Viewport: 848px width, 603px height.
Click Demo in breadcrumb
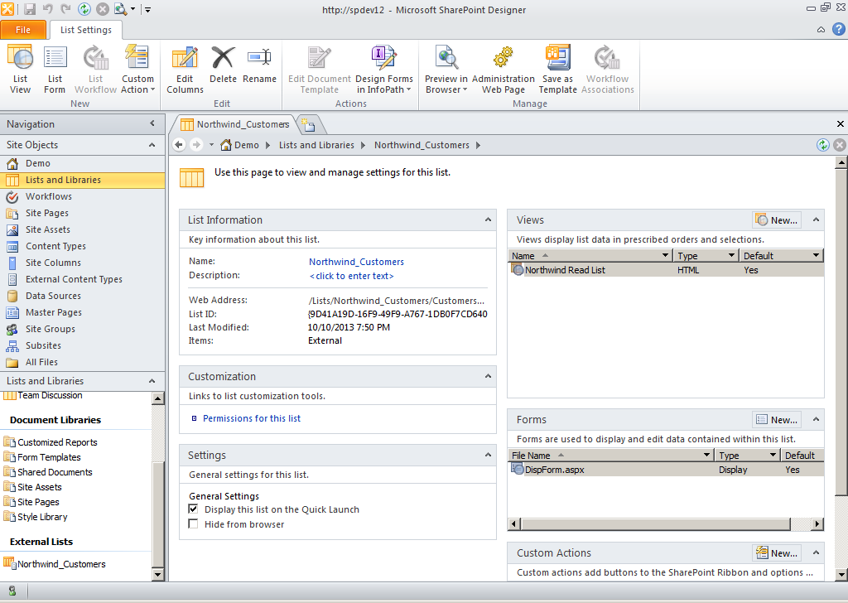pos(247,145)
